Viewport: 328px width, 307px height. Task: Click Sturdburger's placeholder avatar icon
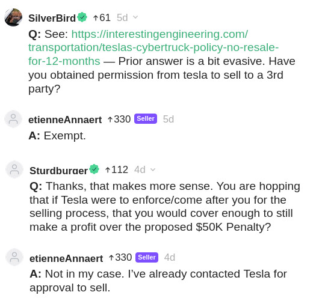14,169
